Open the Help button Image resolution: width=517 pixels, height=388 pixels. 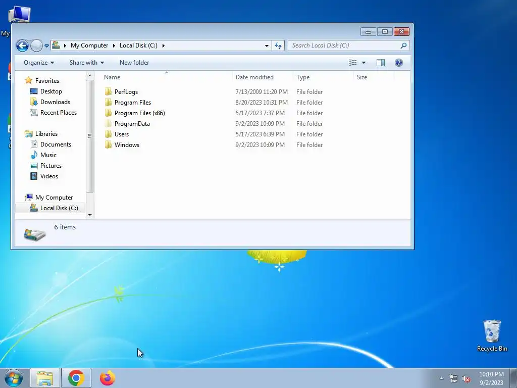coord(399,63)
